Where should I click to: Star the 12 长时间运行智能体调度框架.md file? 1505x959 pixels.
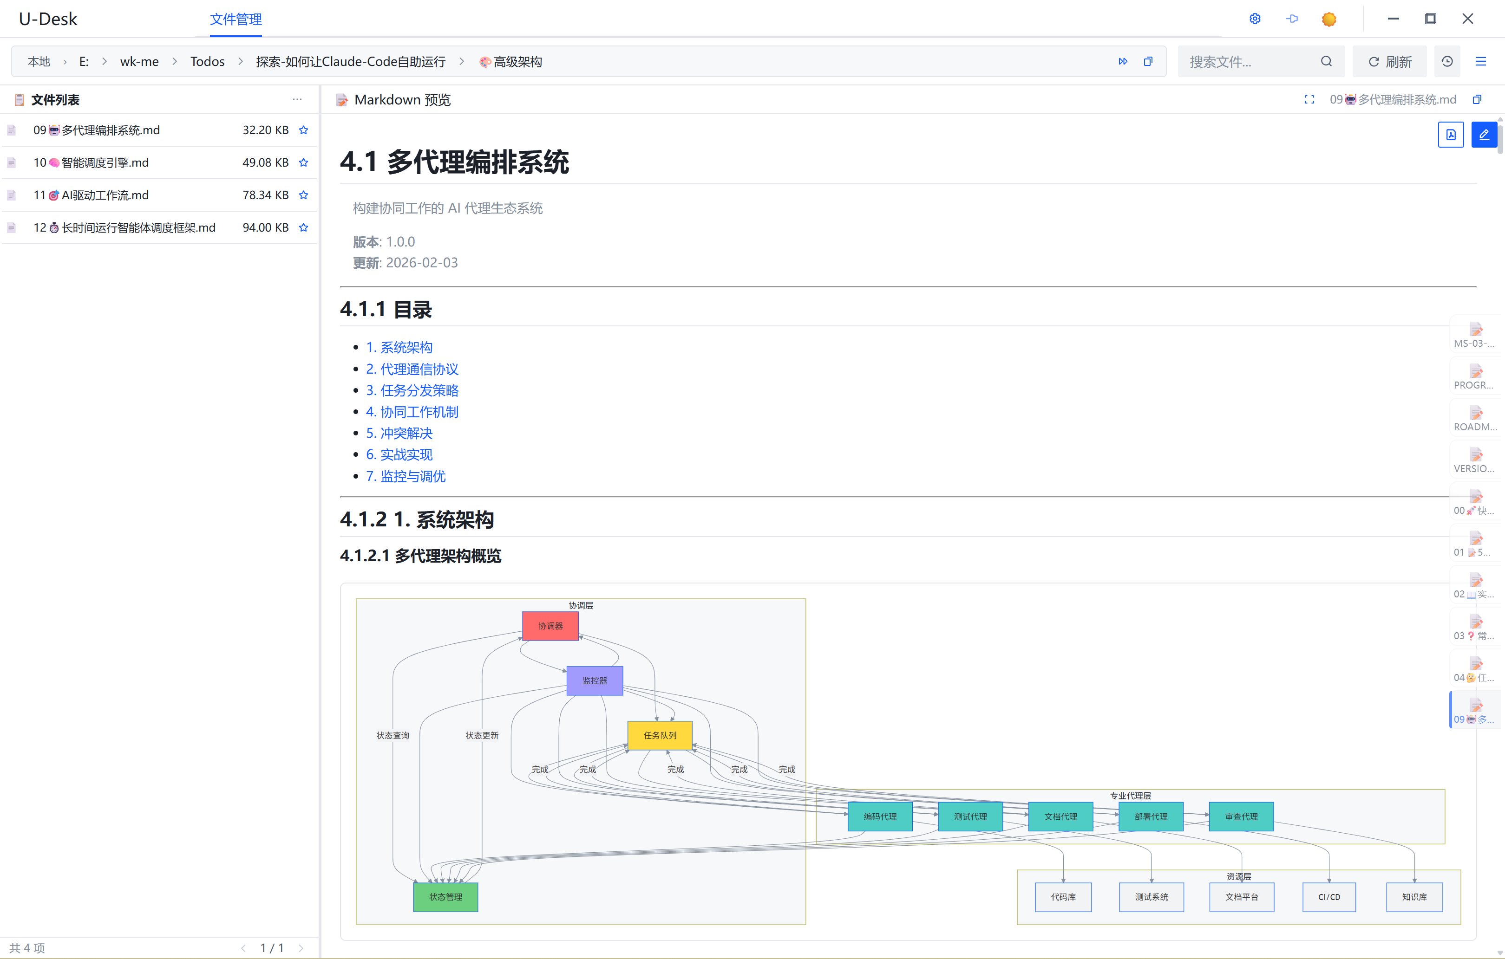click(304, 227)
